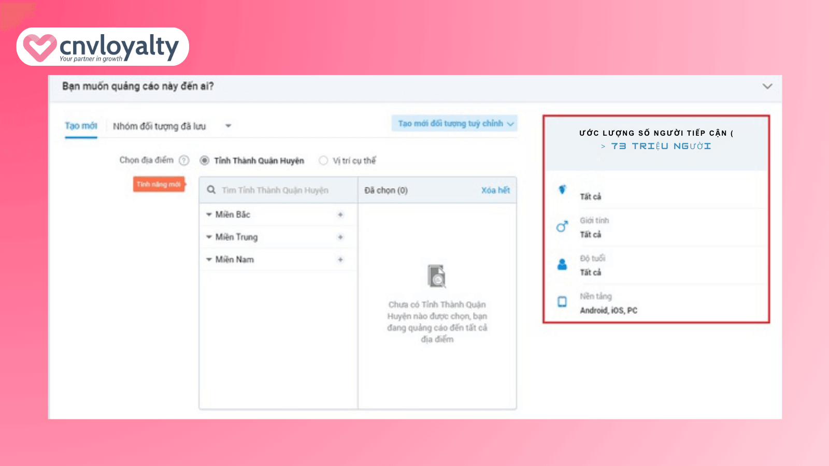The width and height of the screenshot is (829, 466).
Task: Select the Tỉnh Thành Quận Huyện radio button
Action: click(205, 161)
